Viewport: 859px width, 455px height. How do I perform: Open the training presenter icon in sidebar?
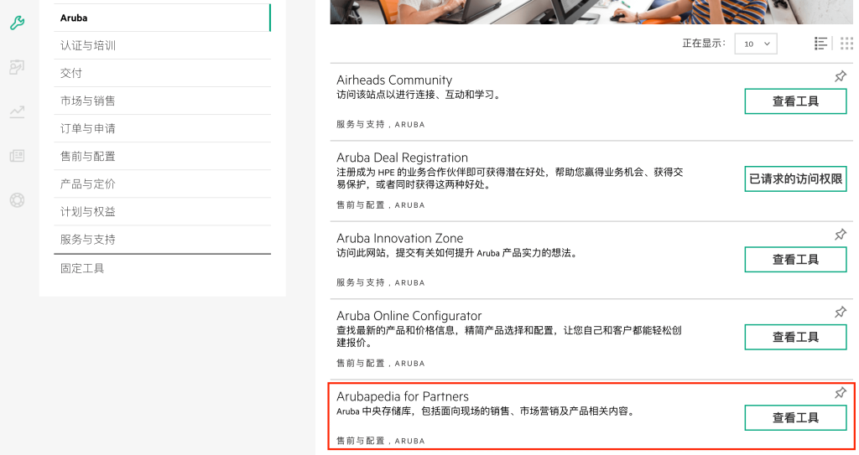click(x=17, y=67)
